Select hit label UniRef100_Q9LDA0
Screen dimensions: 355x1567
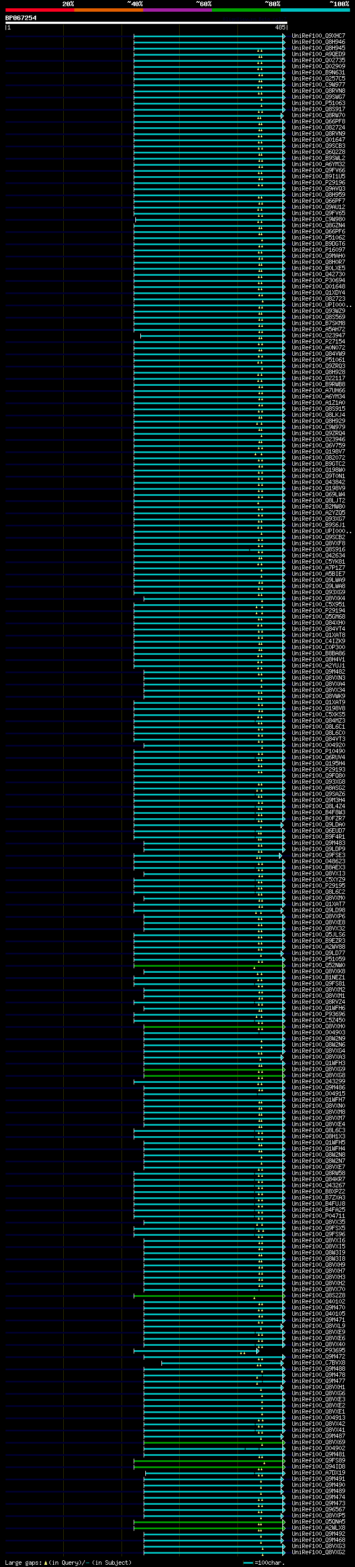318,825
